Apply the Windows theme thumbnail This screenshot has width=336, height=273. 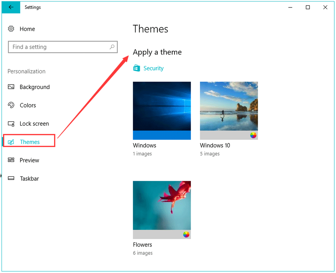pos(162,111)
